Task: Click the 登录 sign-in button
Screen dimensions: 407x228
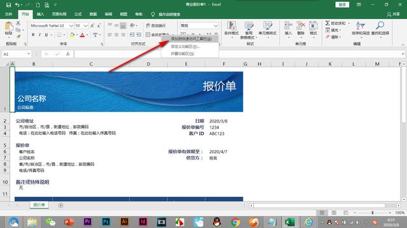Action: click(342, 4)
